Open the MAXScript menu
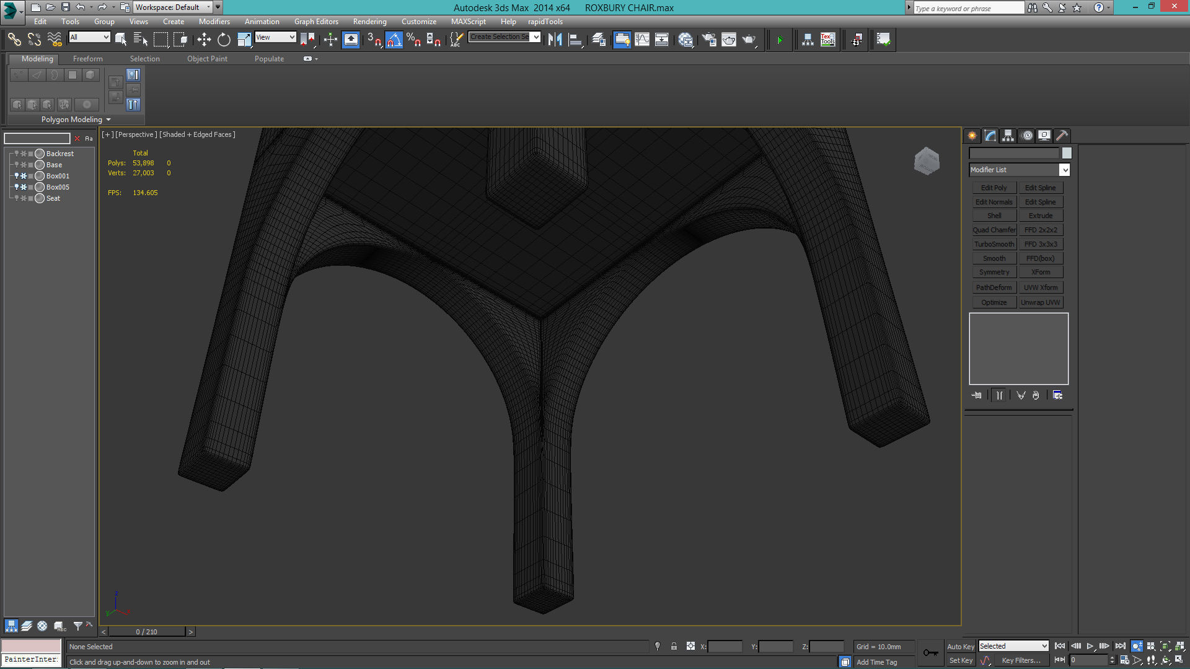 [469, 22]
